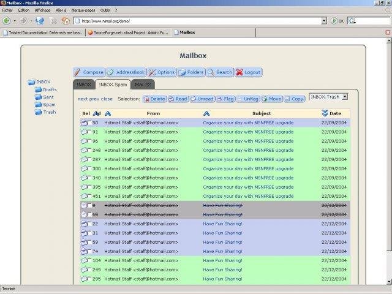Check the box for message 340

[90, 178]
